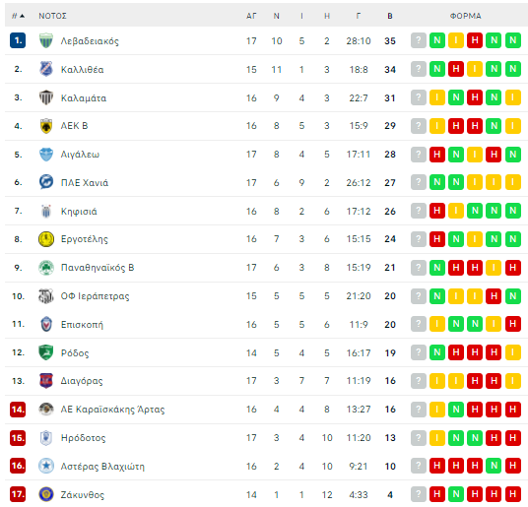Click the Λεβαδειακός team crest icon
Viewport: 528px width, 507px height.
(46, 40)
